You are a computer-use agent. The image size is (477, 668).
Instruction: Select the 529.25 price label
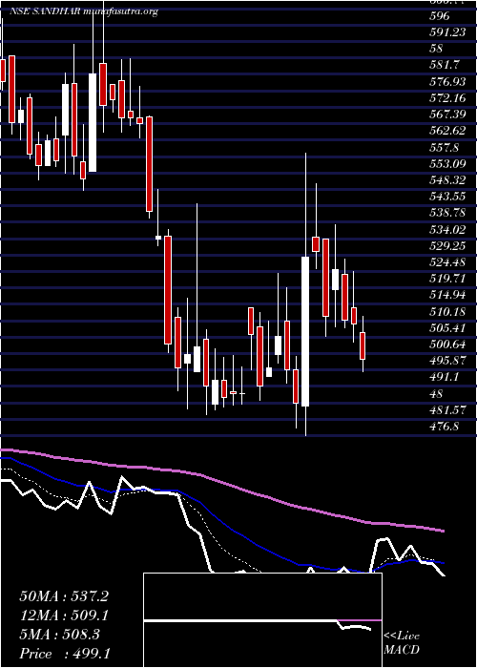447,246
